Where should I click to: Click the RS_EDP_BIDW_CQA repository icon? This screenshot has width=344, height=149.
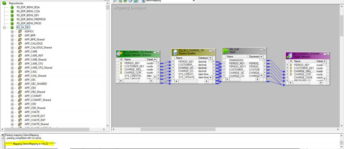(12, 11)
